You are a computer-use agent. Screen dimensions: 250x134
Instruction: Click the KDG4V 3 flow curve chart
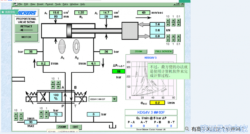point(154,79)
